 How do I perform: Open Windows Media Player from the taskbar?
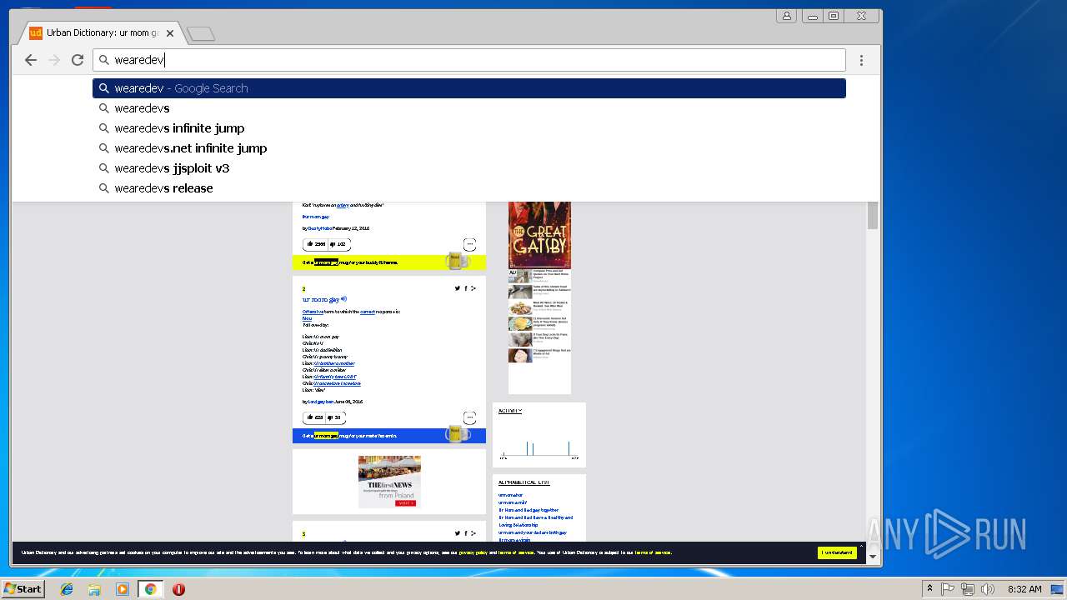[x=123, y=589]
